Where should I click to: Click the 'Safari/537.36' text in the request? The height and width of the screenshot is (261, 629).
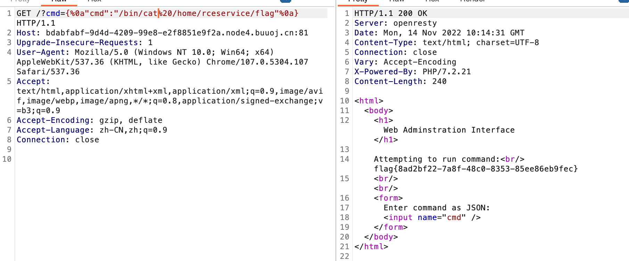tap(48, 71)
